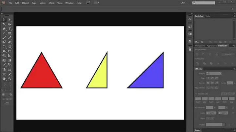The width and height of the screenshot is (236, 132).
Task: Select the Free Transform tool
Action: [x=10, y=51]
